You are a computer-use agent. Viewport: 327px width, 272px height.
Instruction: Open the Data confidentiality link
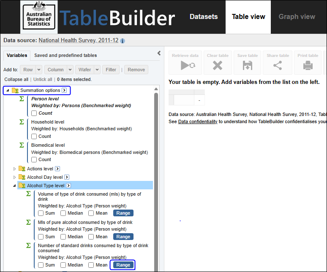pos(198,121)
